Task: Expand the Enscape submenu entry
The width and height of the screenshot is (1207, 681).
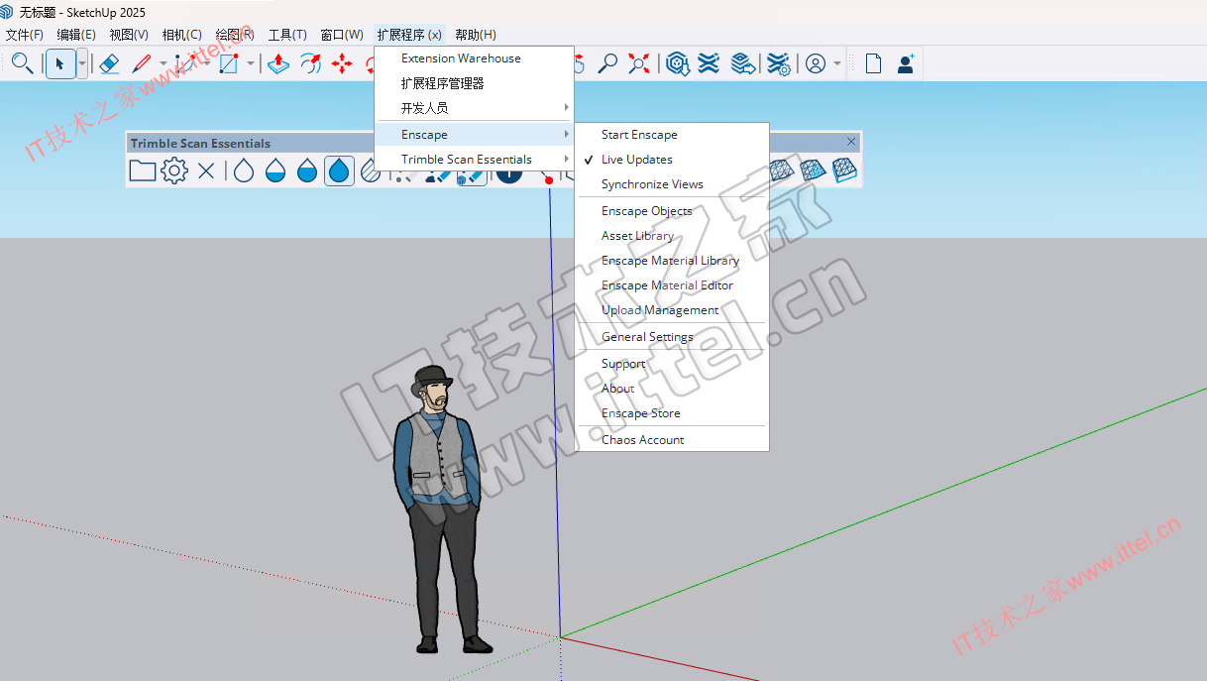Action: [x=475, y=135]
